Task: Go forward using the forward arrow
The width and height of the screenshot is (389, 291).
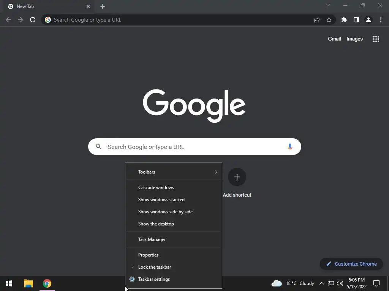Action: click(21, 20)
